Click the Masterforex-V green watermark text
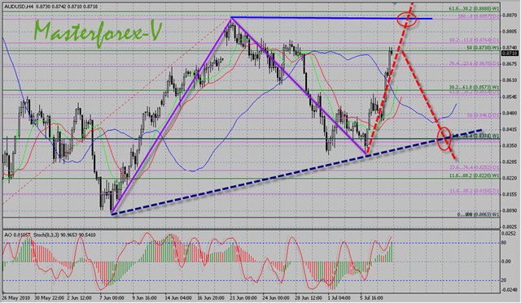This screenshot has width=521, height=303. click(98, 32)
